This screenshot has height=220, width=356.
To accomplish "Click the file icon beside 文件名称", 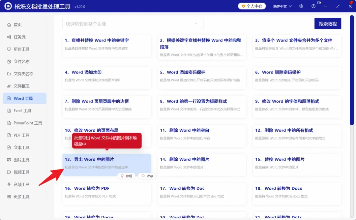I will 9,62.
